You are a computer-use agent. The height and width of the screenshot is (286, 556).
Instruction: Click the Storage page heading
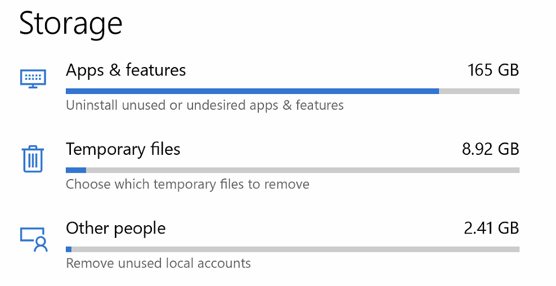[x=71, y=24]
